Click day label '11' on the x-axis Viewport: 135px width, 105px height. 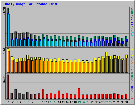click(x=47, y=102)
